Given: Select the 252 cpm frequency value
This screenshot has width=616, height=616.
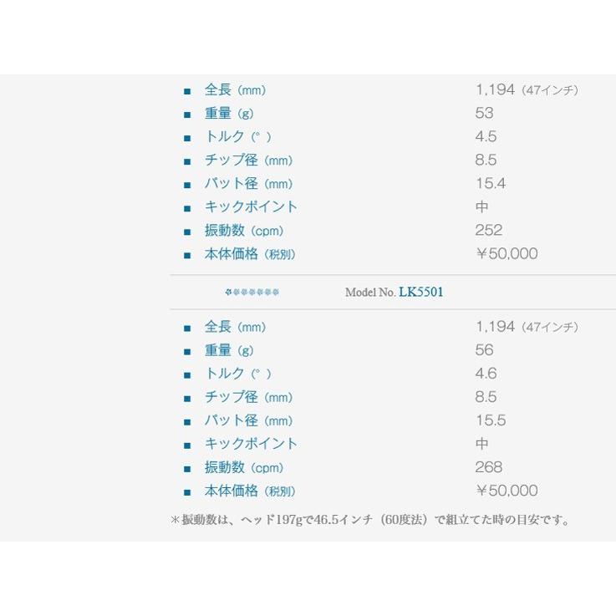Looking at the screenshot, I should 489,231.
